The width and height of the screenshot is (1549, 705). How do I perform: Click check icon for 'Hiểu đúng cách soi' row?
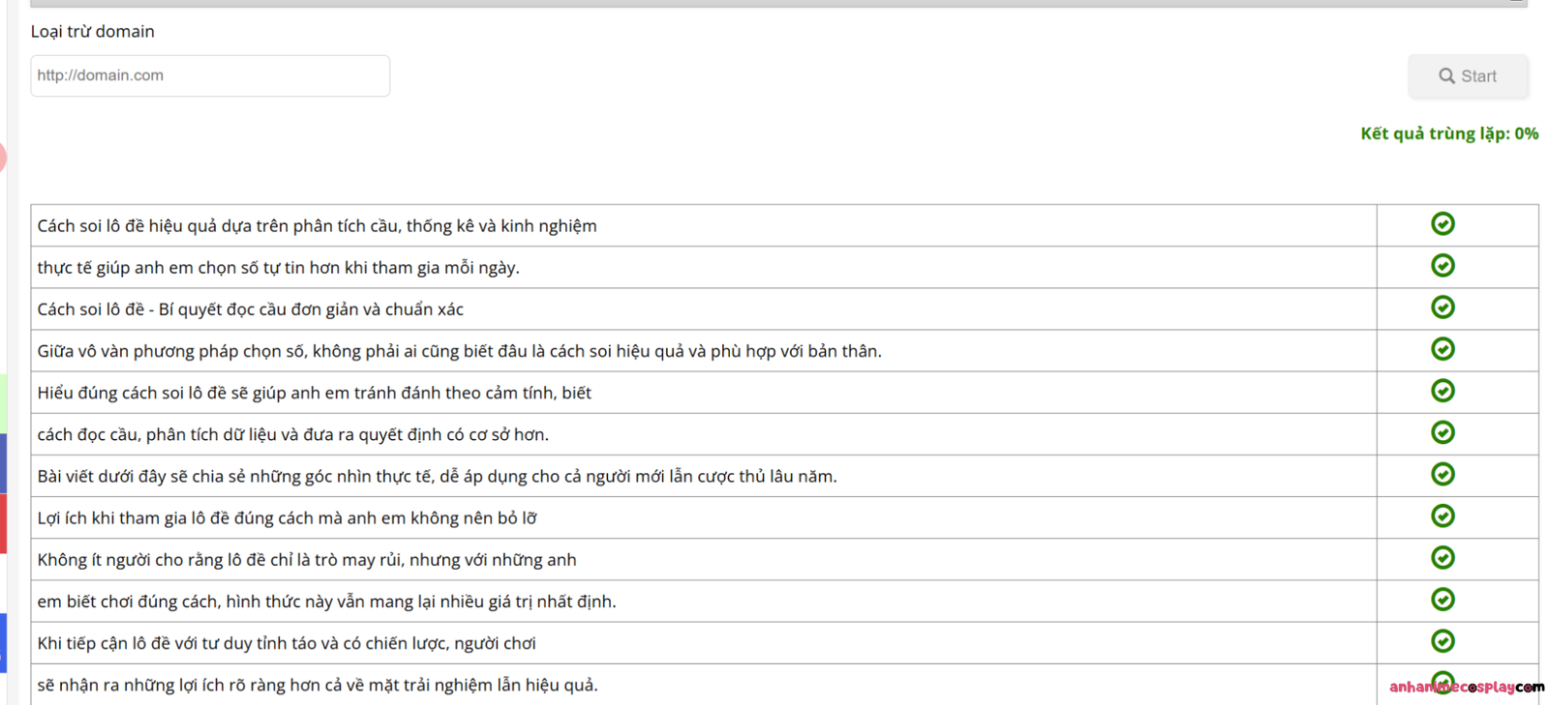[1443, 391]
